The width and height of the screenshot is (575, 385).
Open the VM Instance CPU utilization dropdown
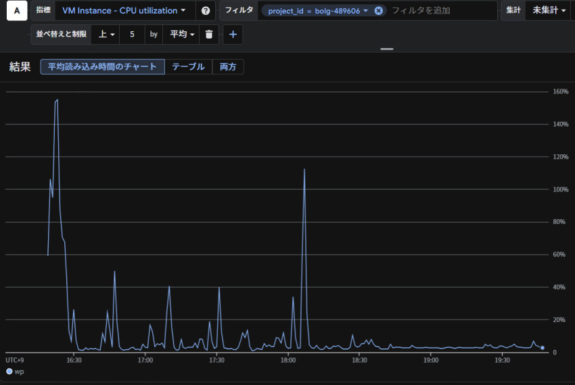tap(124, 11)
